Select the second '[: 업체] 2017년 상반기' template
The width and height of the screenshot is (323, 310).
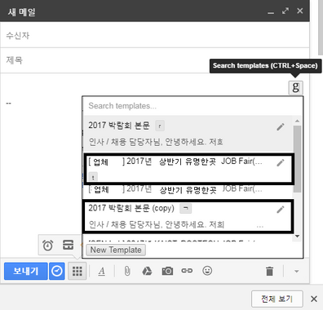tap(188, 190)
